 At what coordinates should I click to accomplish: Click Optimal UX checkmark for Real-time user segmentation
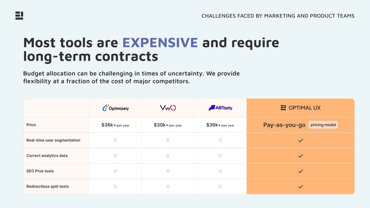pyautogui.click(x=301, y=140)
